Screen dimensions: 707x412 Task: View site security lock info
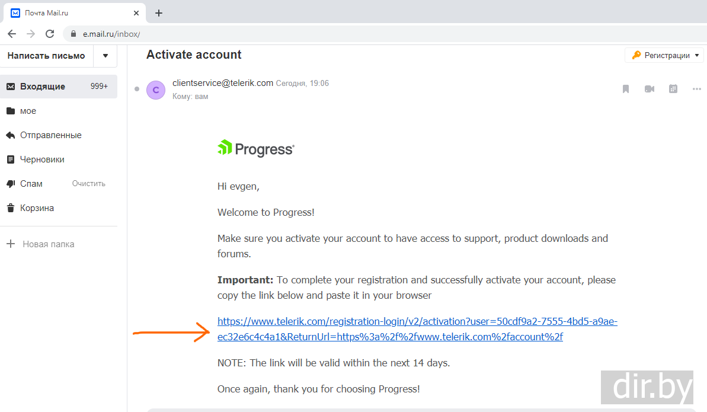click(73, 34)
